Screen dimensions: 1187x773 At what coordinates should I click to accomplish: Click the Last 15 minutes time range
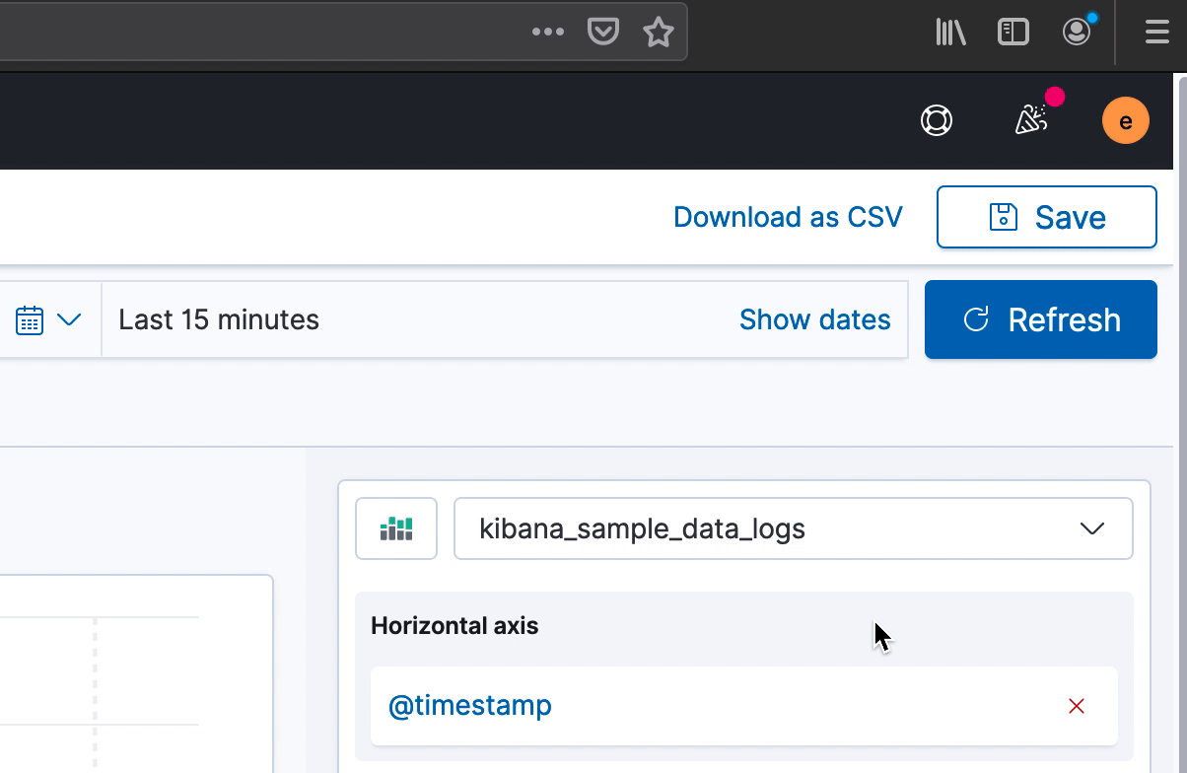[x=219, y=319]
